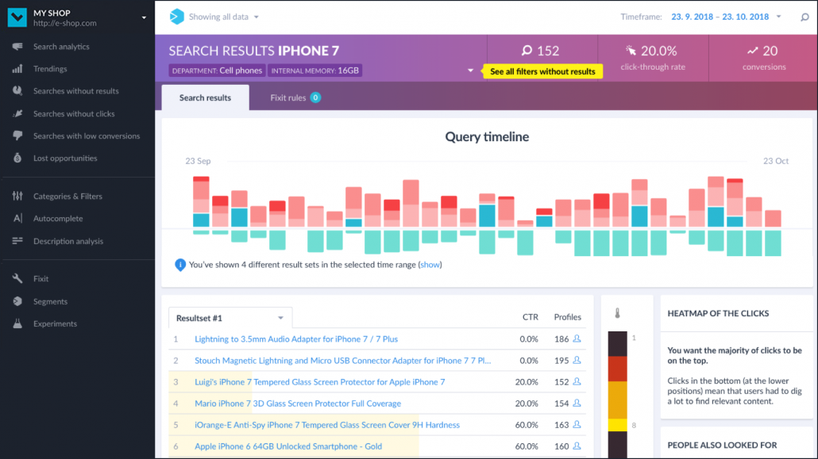
Task: Select Experiments in the sidebar
Action: 55,323
